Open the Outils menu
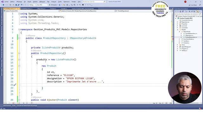This screenshot has width=203, height=114. (60, 2)
